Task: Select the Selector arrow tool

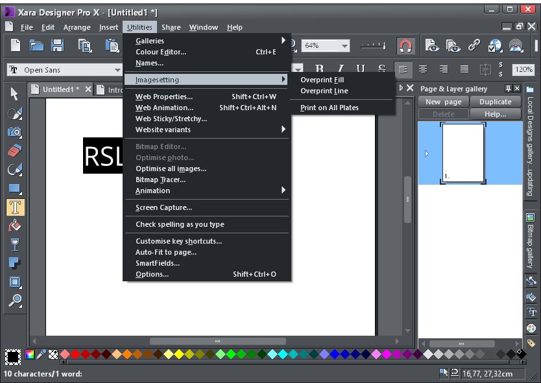Action: pyautogui.click(x=14, y=94)
